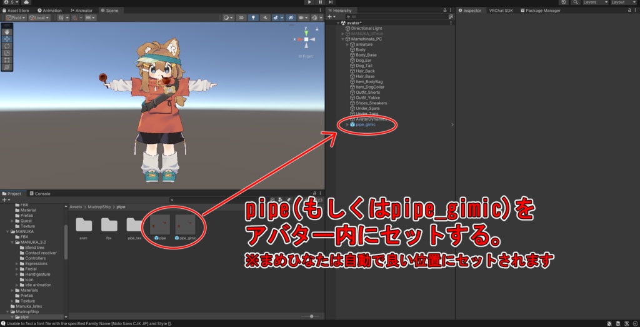This screenshot has height=327, width=640.
Task: Toggle hidden objects visibility button
Action: [290, 18]
